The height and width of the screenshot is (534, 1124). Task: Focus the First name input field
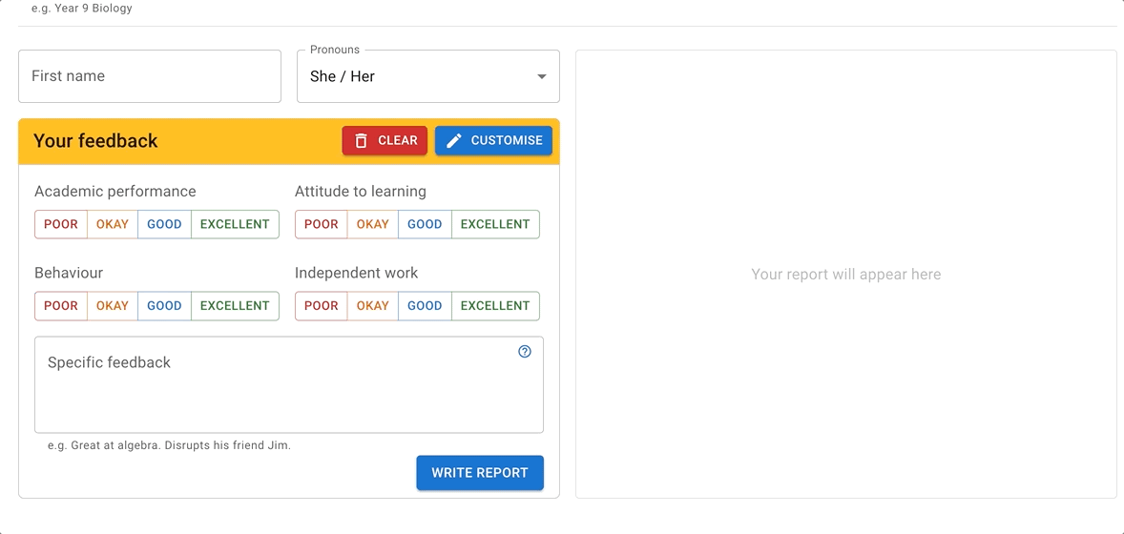tap(150, 76)
